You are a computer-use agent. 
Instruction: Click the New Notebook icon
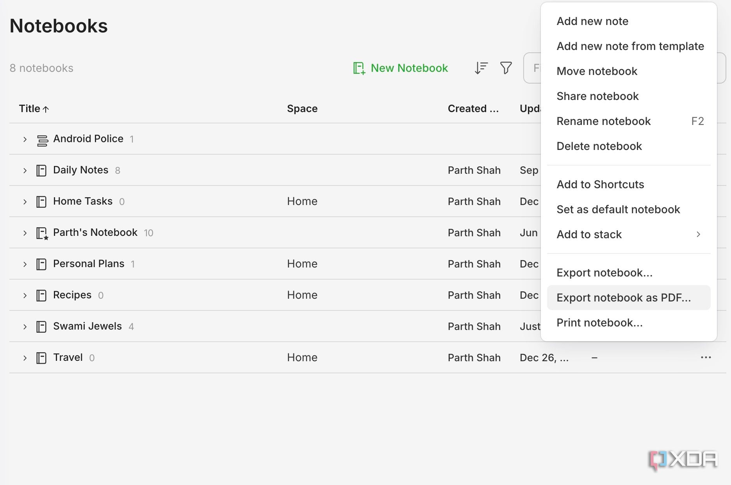click(x=359, y=68)
